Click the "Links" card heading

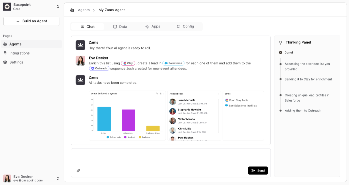point(228,94)
